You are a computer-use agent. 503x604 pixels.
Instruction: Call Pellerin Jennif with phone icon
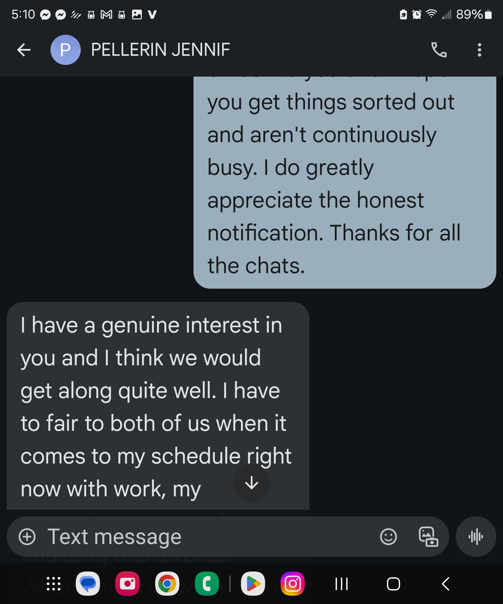point(439,50)
